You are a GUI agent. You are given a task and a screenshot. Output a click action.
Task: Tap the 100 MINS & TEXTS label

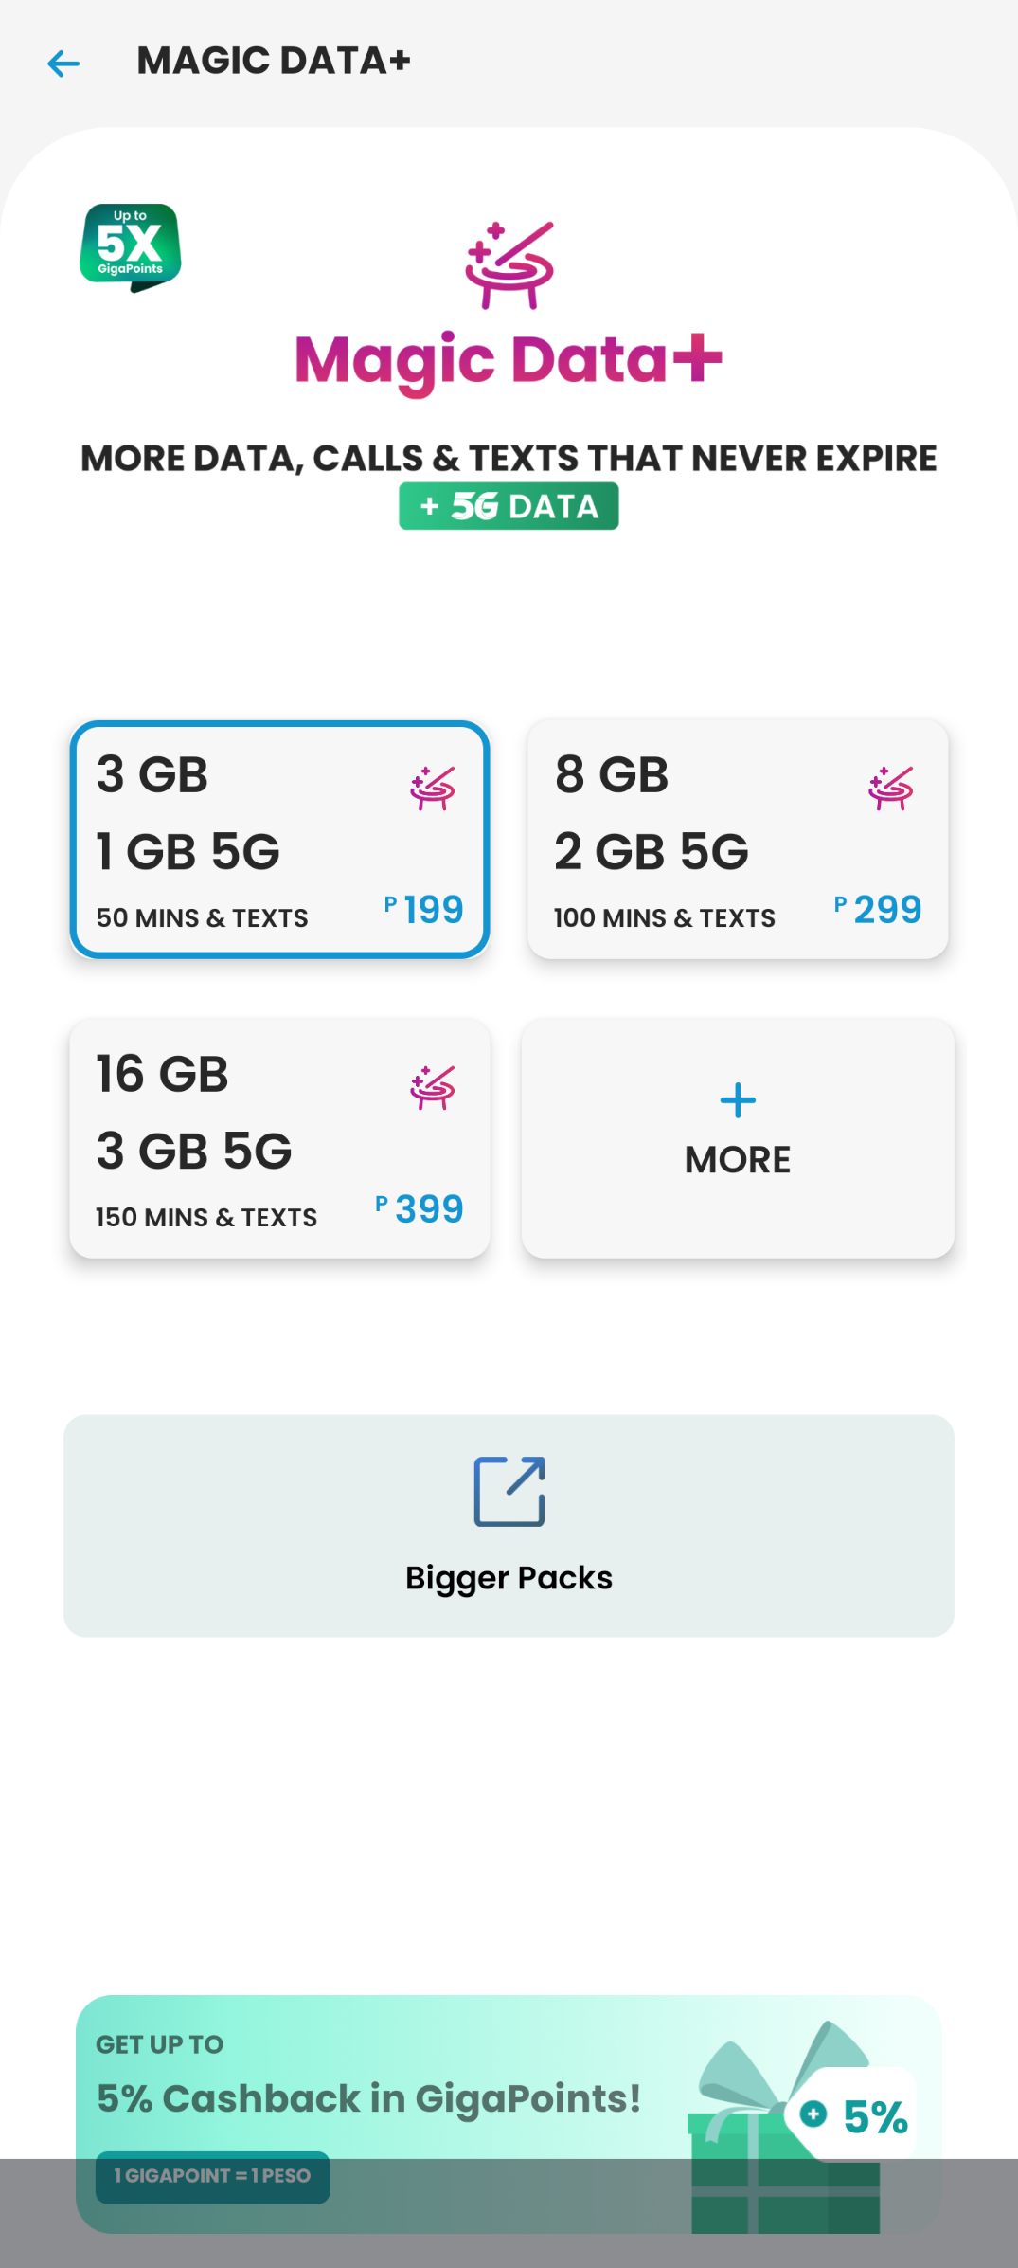pyautogui.click(x=664, y=917)
